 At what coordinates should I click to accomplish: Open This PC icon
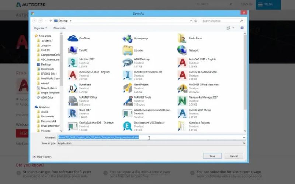(x=77, y=50)
